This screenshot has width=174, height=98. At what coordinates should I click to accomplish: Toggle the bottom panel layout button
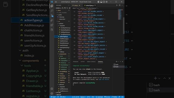pos(101,2)
